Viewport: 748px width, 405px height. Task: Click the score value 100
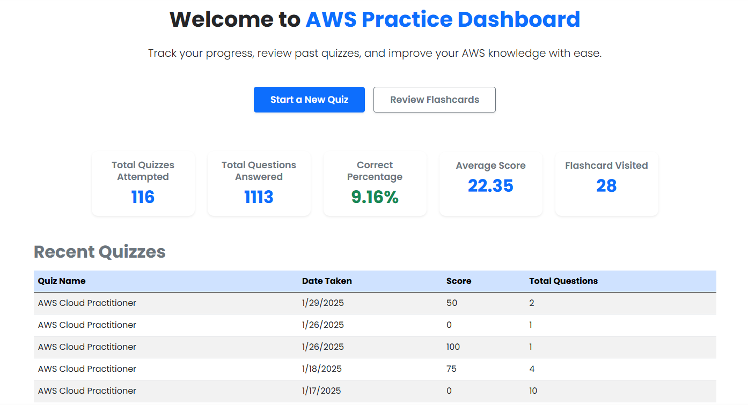(453, 347)
